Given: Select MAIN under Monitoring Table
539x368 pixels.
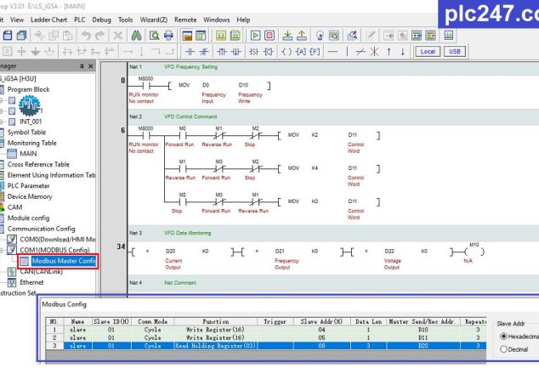Looking at the screenshot, I should (x=28, y=154).
